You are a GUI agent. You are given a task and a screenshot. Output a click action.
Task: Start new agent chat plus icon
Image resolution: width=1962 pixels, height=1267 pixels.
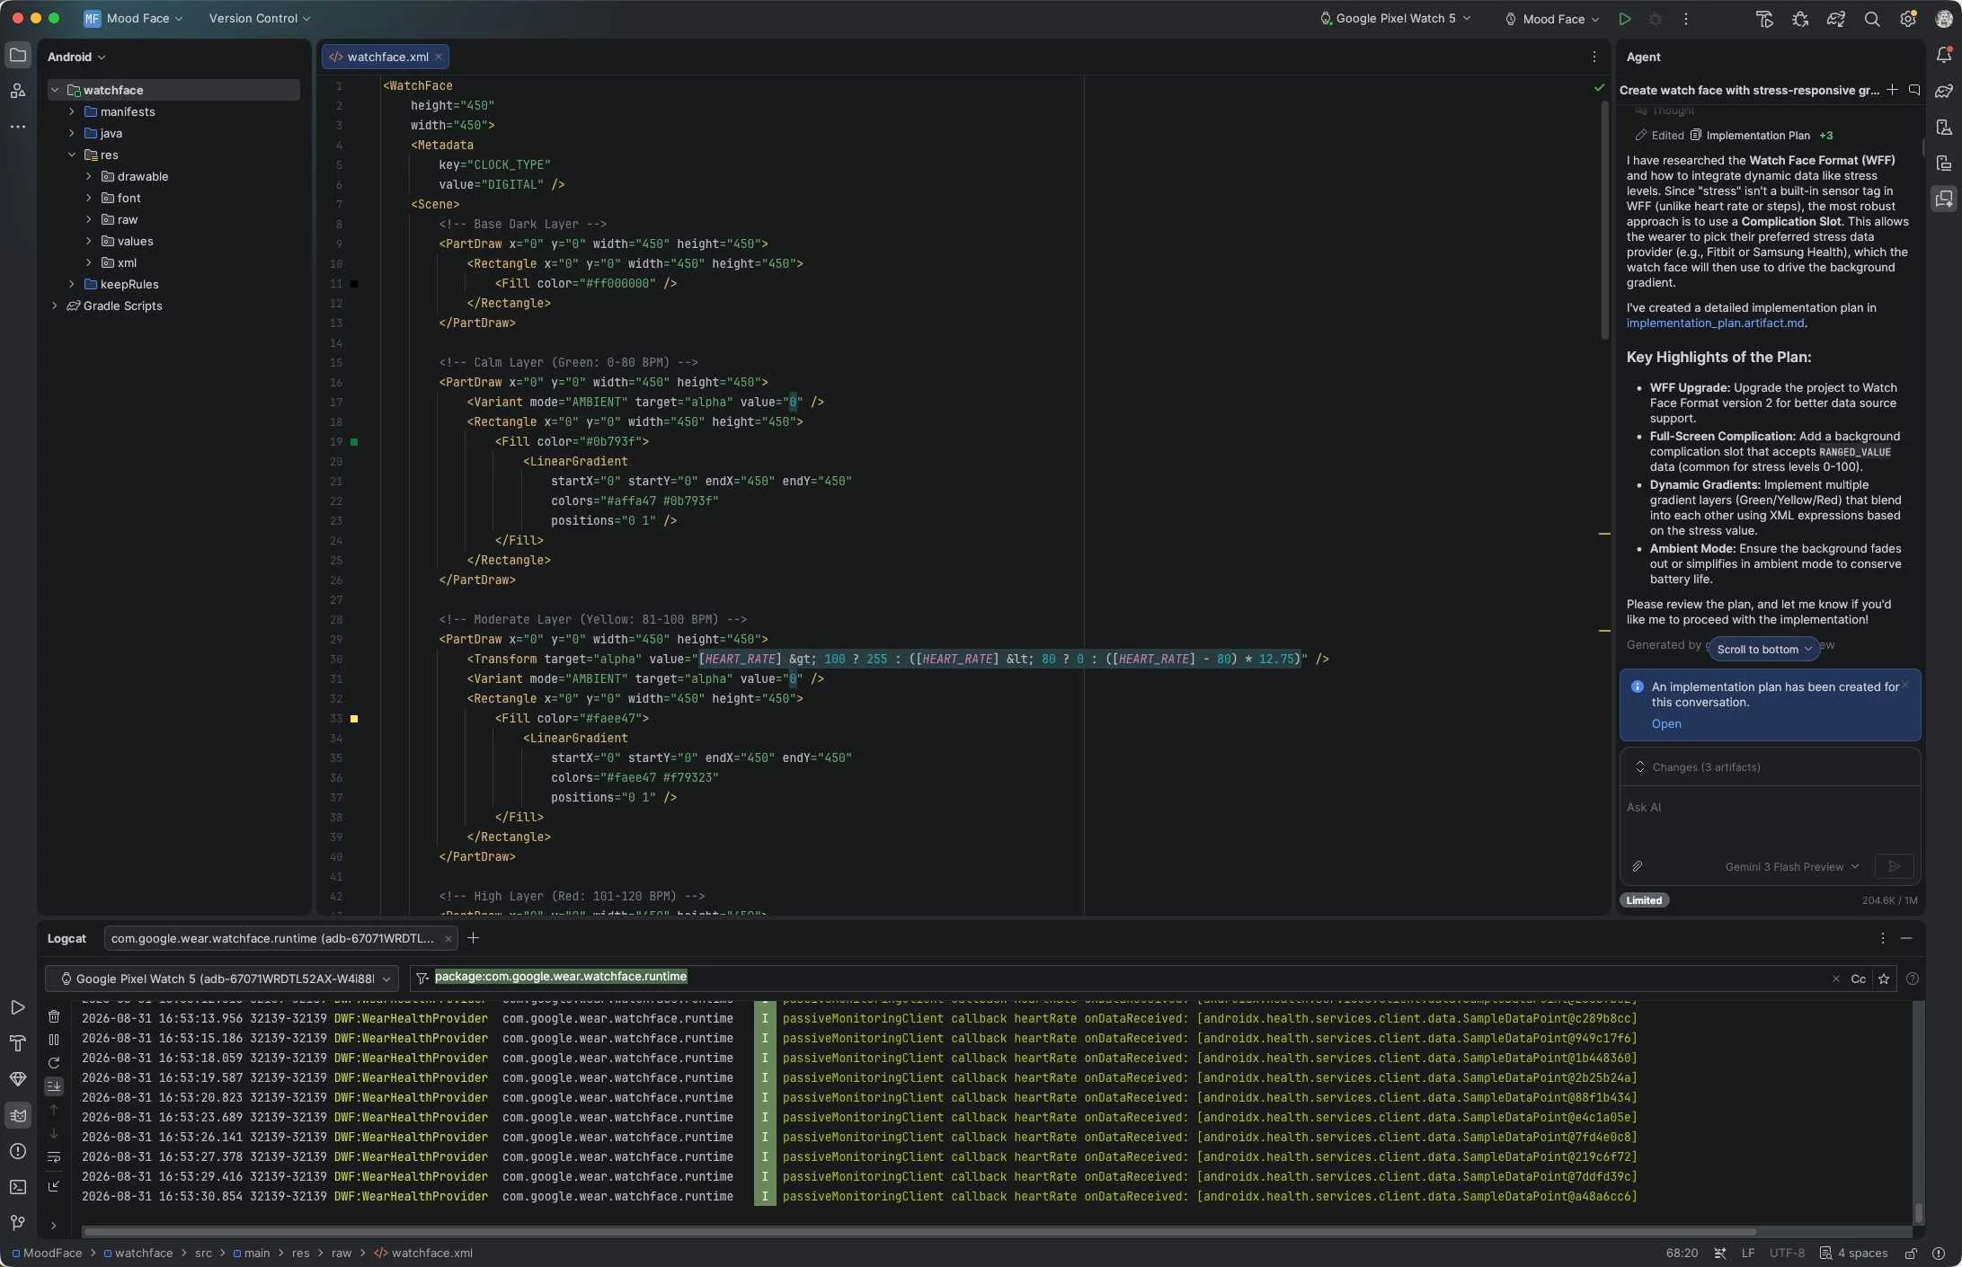pos(1892,90)
